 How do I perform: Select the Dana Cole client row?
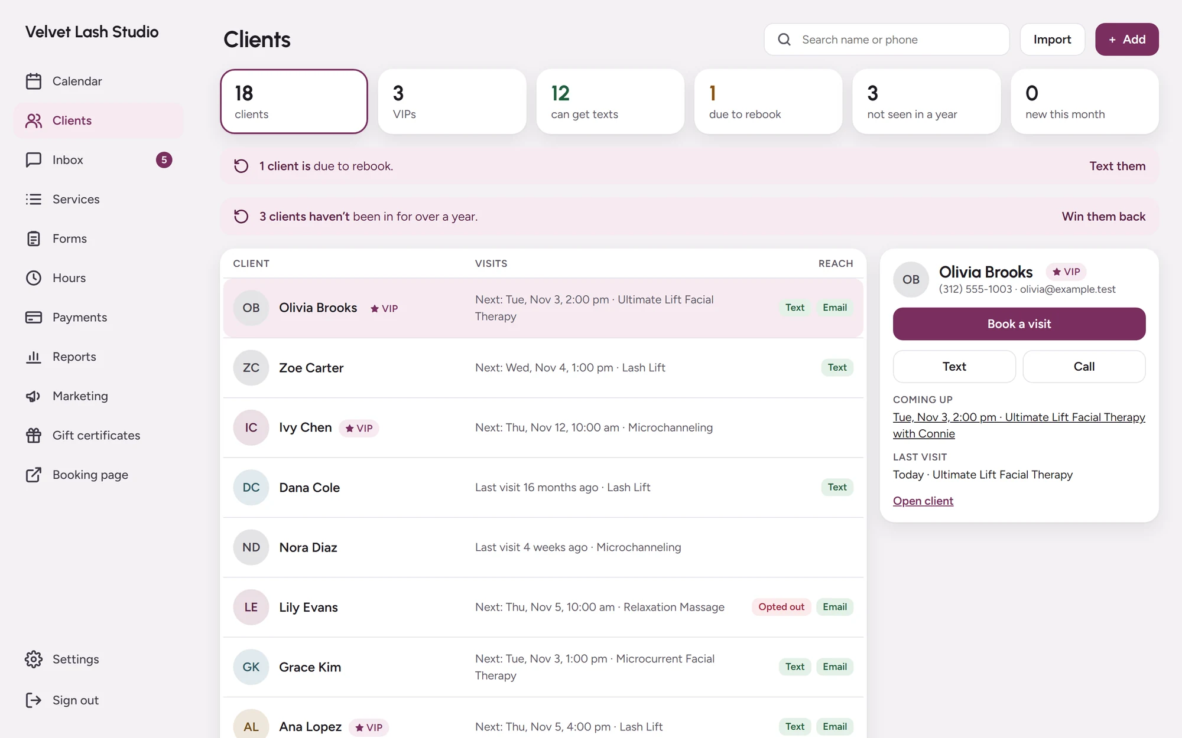[x=543, y=488]
